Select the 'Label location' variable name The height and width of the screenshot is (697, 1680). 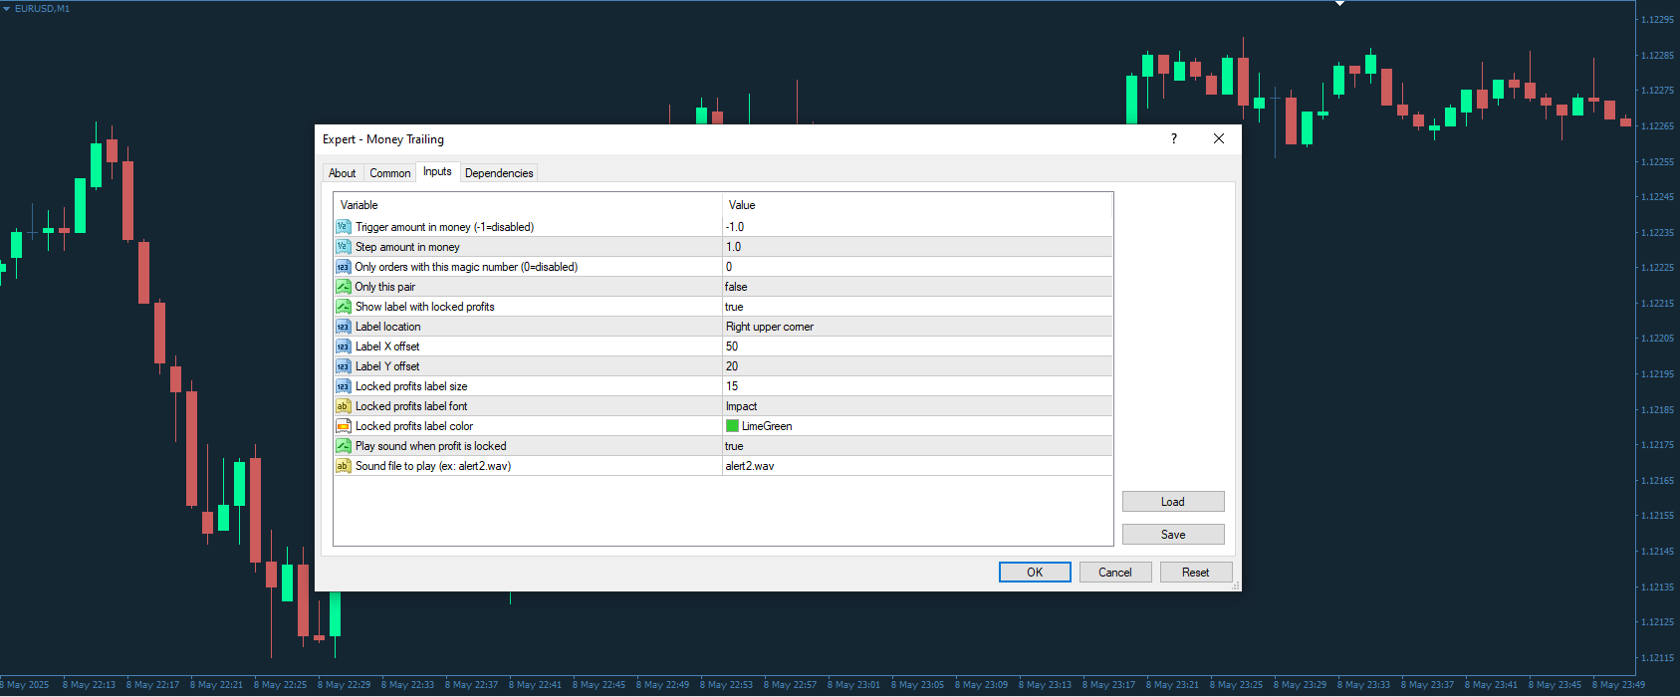[388, 327]
